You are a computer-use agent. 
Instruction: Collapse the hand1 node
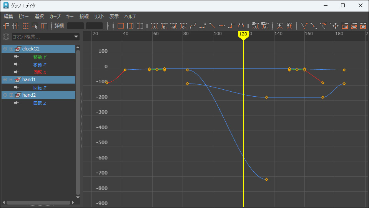click(x=5, y=79)
